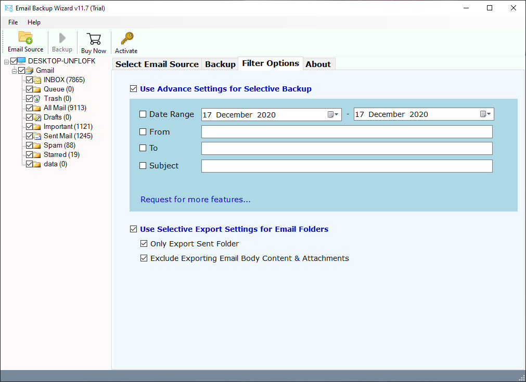Click the app icon in title bar
The height and width of the screenshot is (382, 526).
[9, 8]
